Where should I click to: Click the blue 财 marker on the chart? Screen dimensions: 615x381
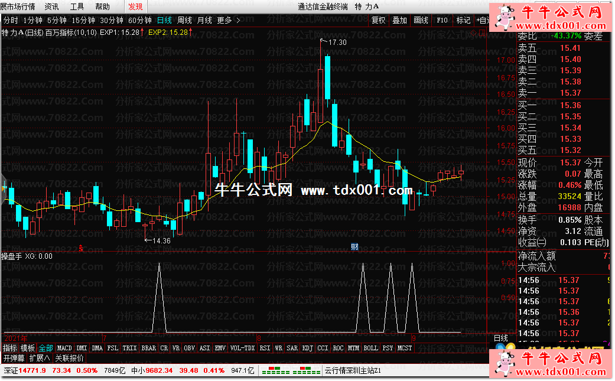pyautogui.click(x=354, y=246)
